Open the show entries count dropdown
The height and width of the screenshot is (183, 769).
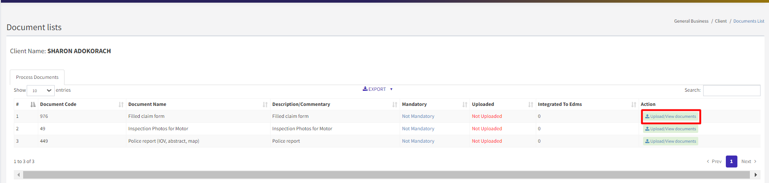point(40,90)
